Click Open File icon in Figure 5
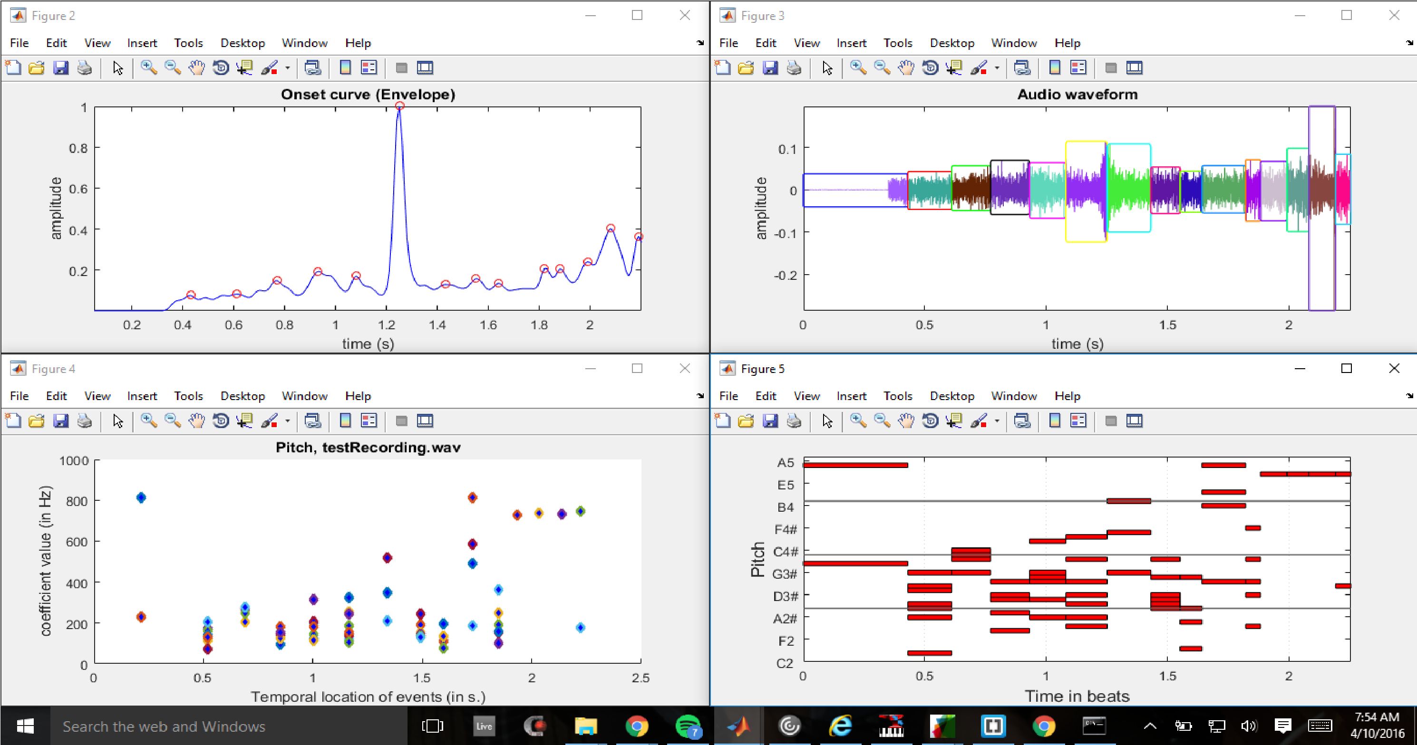This screenshot has height=745, width=1417. click(746, 421)
